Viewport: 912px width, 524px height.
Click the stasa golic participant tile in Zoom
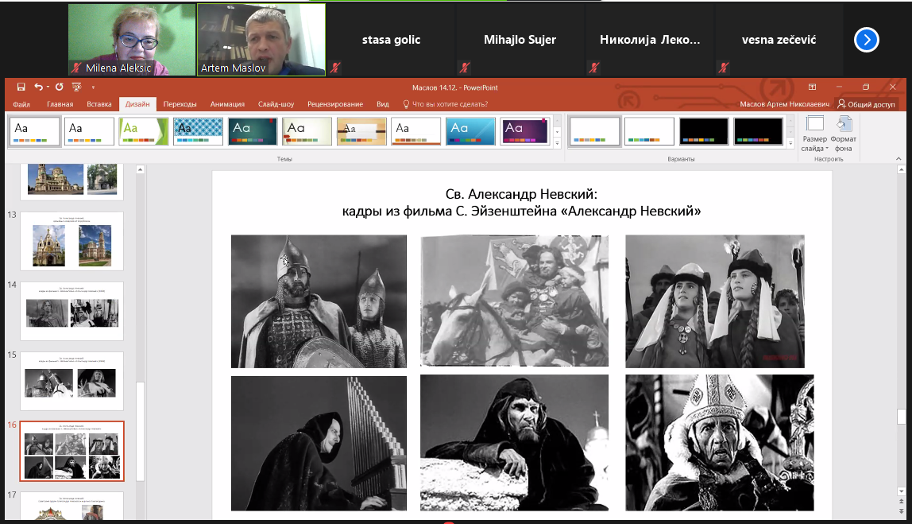coord(391,40)
